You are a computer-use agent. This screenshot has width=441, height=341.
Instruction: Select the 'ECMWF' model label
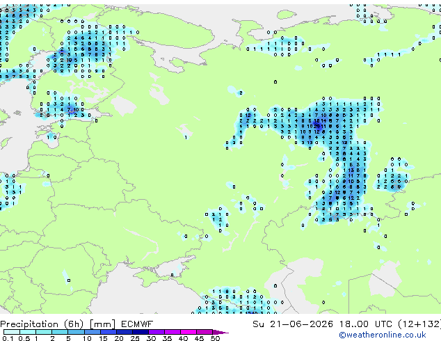[137, 324]
